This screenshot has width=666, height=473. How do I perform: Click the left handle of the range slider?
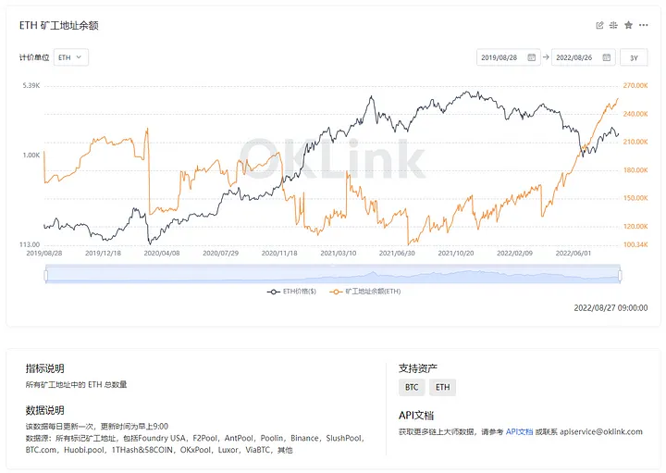pyautogui.click(x=45, y=274)
